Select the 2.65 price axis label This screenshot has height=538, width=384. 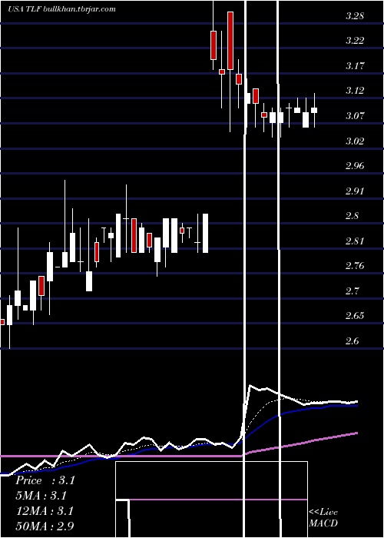click(x=355, y=316)
